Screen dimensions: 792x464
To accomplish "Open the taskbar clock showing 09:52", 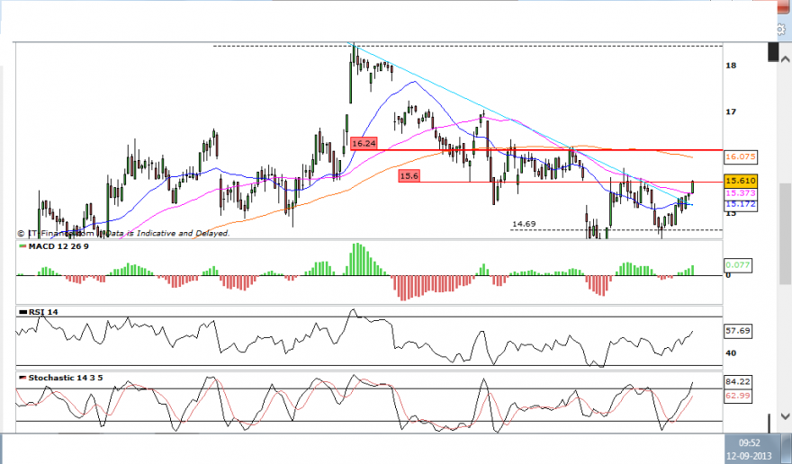I will click(x=749, y=442).
